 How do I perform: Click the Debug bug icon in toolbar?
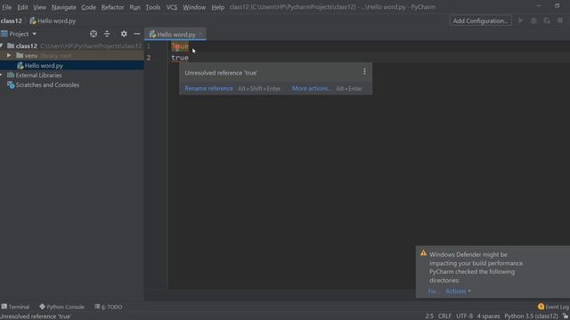click(533, 20)
